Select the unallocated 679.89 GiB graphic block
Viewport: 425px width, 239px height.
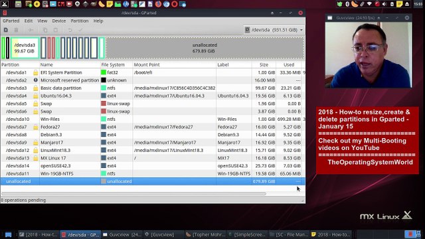coord(205,48)
